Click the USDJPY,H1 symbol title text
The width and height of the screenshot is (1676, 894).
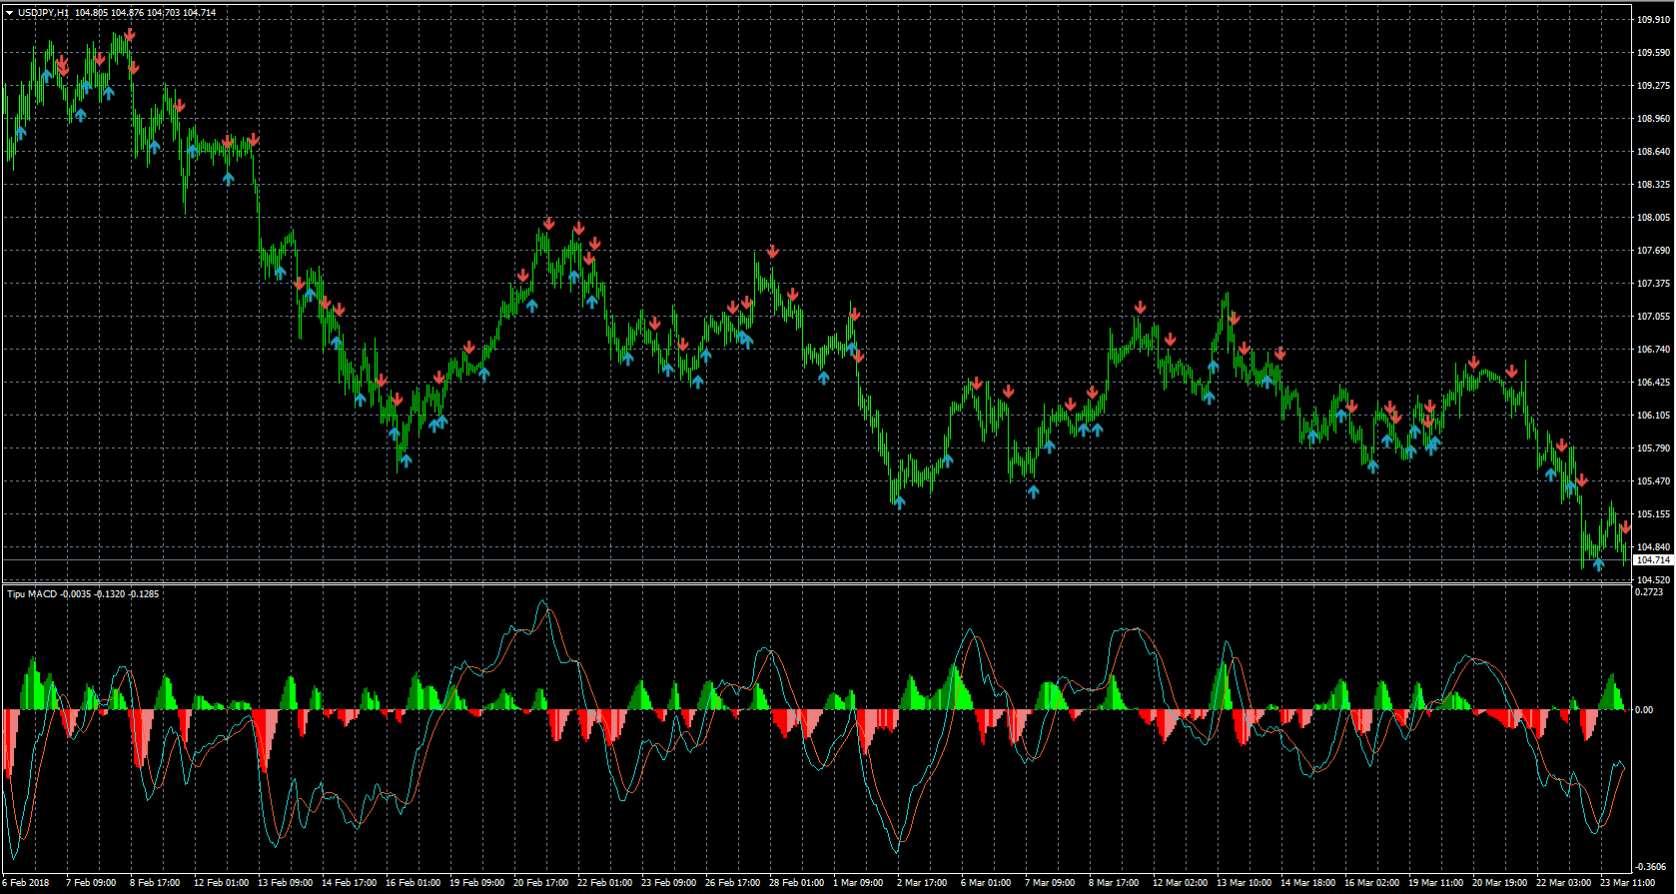42,13
